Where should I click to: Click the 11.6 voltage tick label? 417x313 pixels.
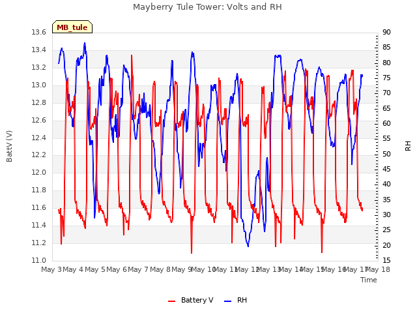coord(38,208)
